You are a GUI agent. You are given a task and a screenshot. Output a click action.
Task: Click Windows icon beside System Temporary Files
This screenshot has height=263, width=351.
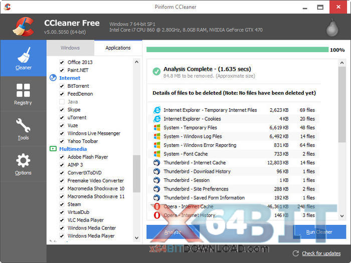pos(157,127)
